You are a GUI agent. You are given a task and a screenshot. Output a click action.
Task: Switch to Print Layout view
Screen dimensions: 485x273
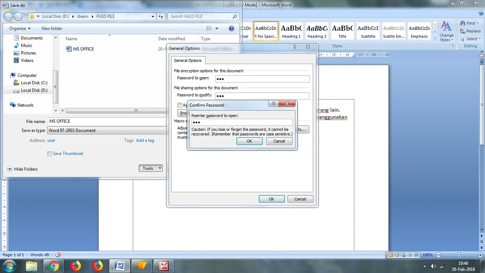(x=390, y=255)
